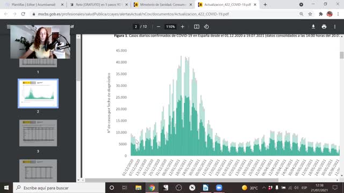344x193 pixels.
Task: Select the Actualizacion_422_COVID-19.pdf tab
Action: [227, 5]
